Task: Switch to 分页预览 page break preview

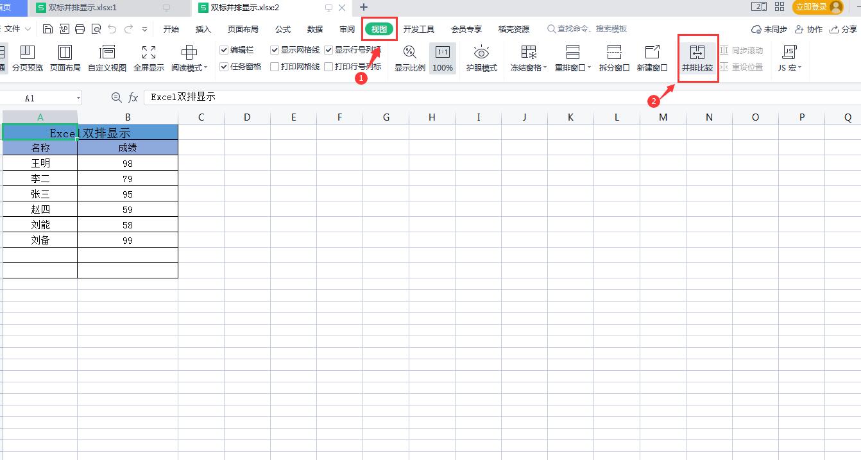Action: pyautogui.click(x=28, y=57)
